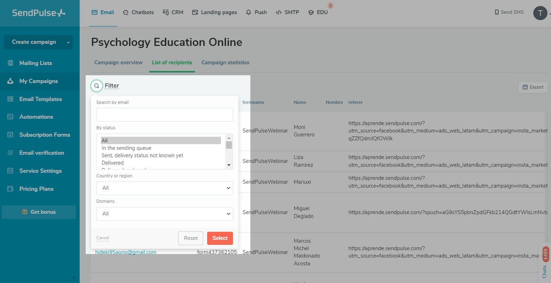The width and height of the screenshot is (551, 283).
Task: Open Mailing Lists in sidebar
Action: [35, 63]
